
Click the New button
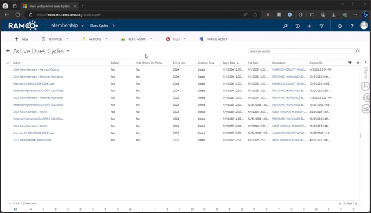tap(22, 39)
